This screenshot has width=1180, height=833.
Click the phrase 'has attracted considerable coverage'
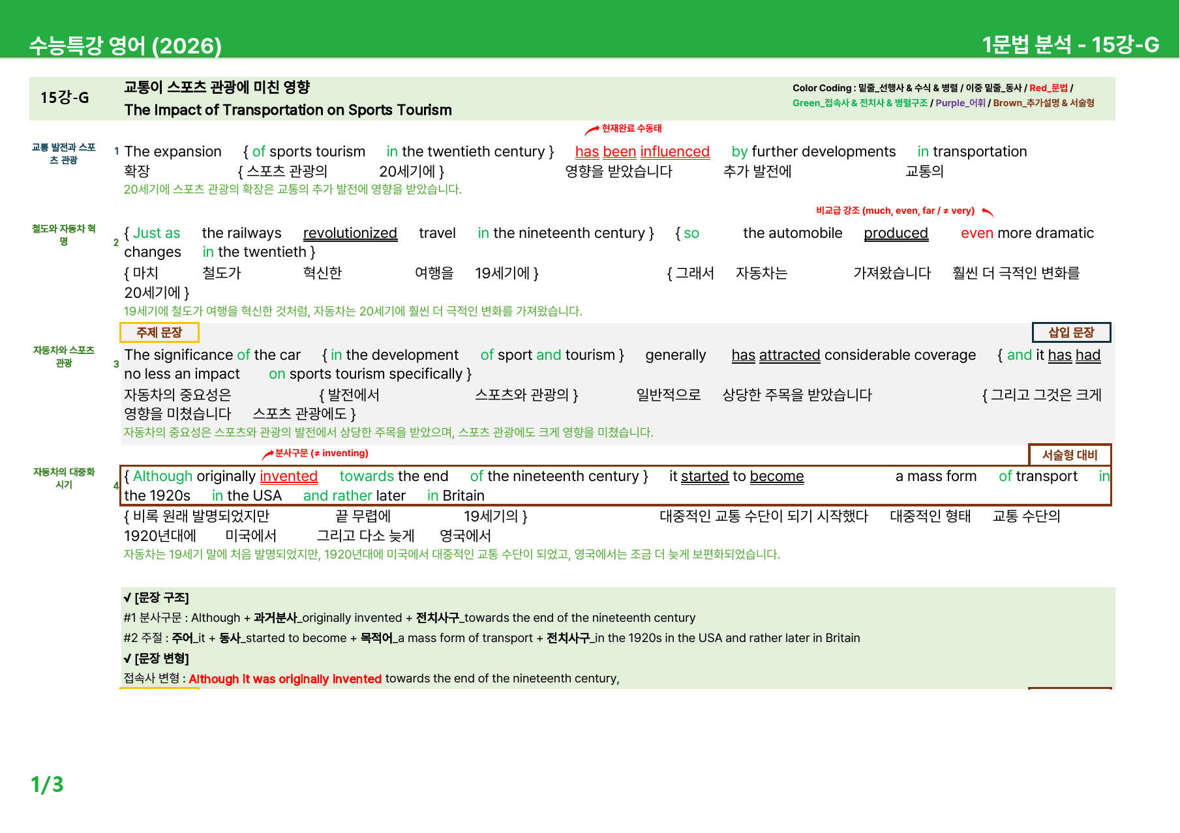click(x=853, y=355)
